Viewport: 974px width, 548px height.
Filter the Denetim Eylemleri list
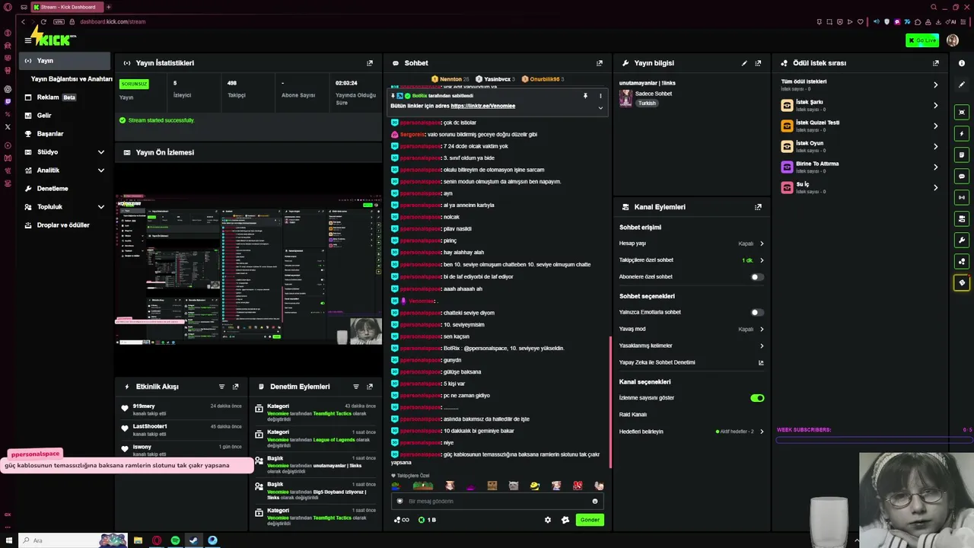pyautogui.click(x=356, y=387)
